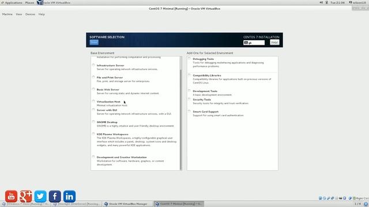Check the Security Tools add-on
369x207 pixels.
tap(189, 99)
